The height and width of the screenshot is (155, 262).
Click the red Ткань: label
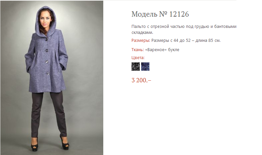[137, 49]
